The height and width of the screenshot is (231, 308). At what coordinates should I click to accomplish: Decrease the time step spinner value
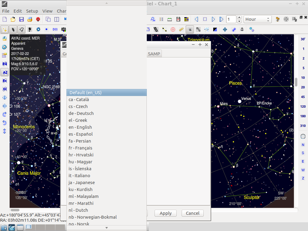(239, 21)
